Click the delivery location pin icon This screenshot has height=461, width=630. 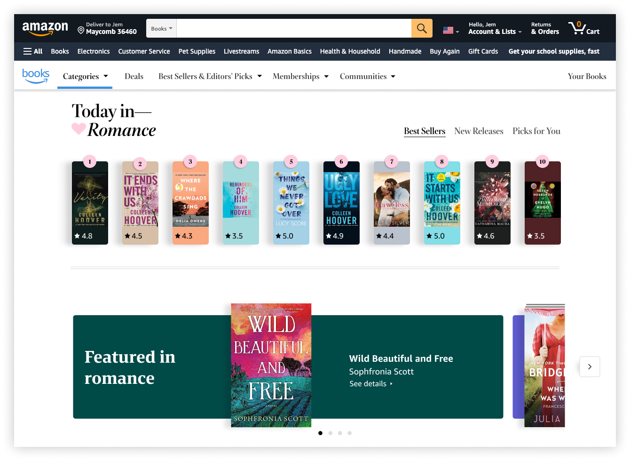[81, 31]
